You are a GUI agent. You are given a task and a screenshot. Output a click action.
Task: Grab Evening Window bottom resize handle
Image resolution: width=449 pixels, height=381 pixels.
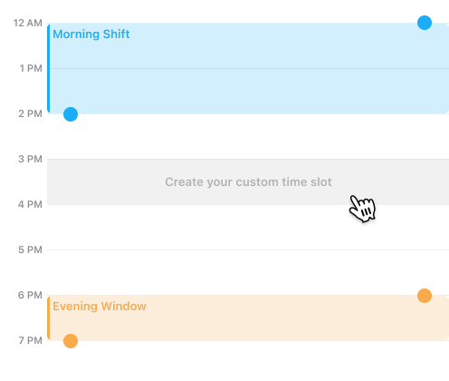(71, 341)
